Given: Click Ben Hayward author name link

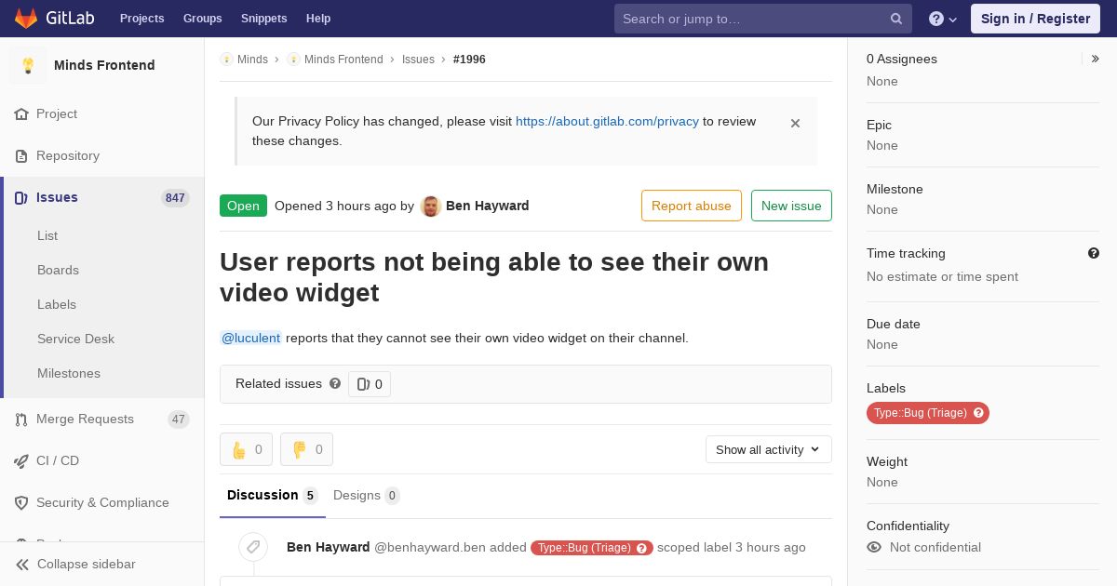Looking at the screenshot, I should (488, 206).
